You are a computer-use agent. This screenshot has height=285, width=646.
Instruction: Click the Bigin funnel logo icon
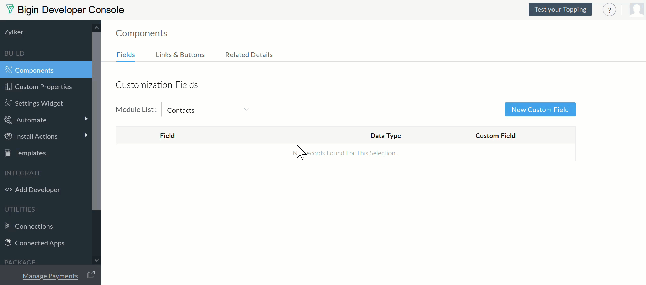pos(10,9)
